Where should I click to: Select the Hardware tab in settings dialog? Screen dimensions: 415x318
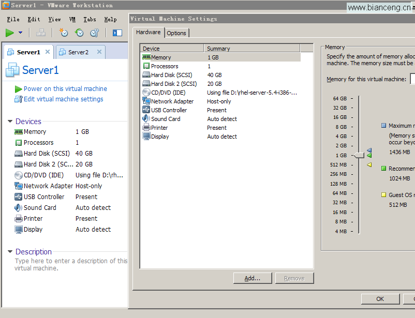[149, 32]
